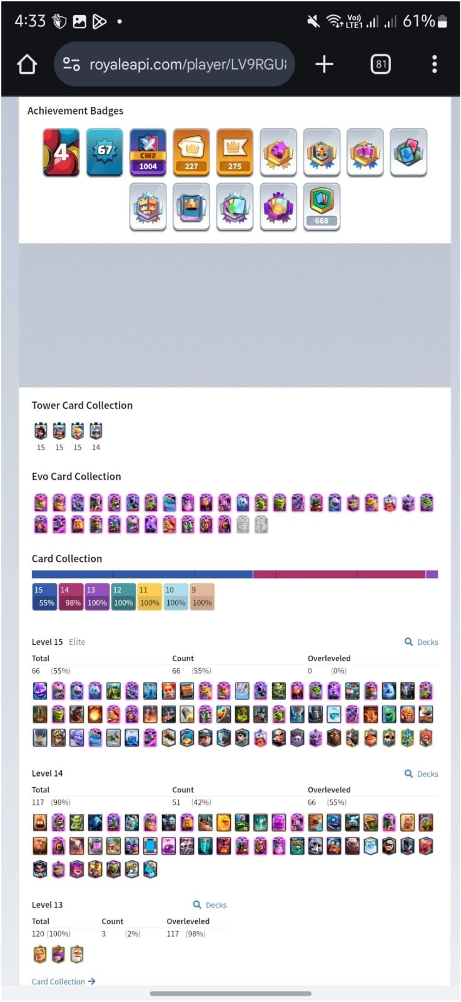Viewport: 461px width, 1002px height.
Task: Open Decks link for Level 14
Action: click(421, 773)
